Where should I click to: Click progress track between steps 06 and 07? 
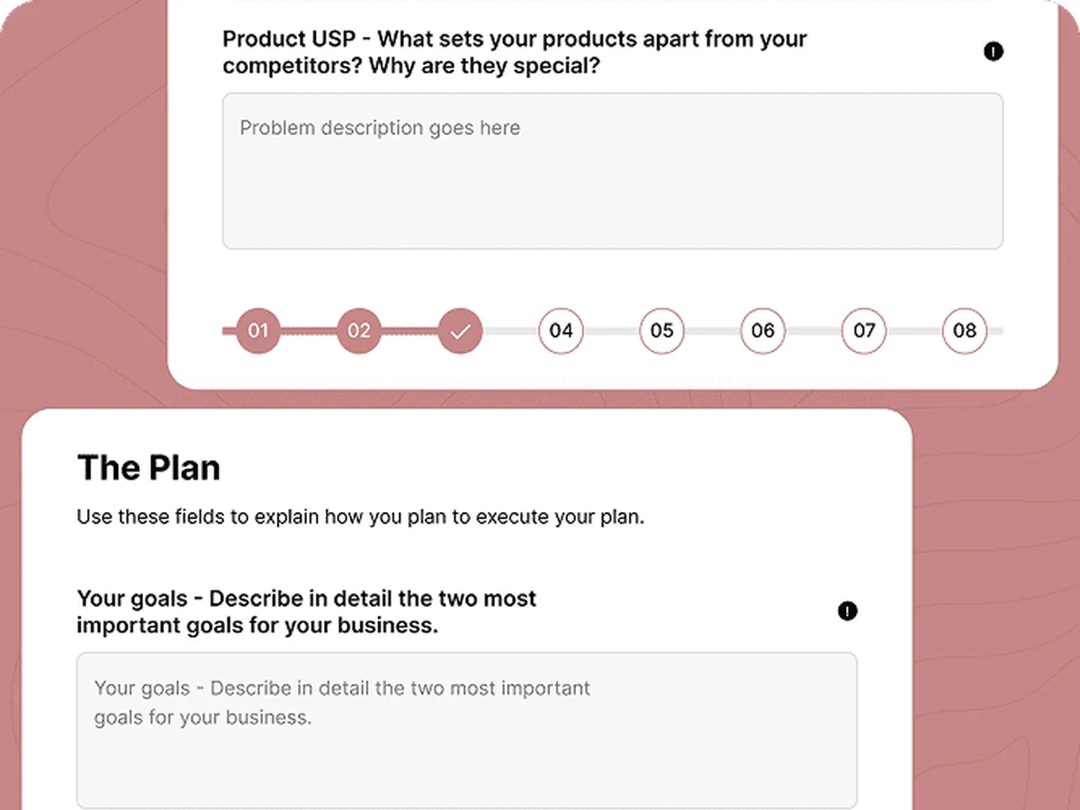coord(814,331)
